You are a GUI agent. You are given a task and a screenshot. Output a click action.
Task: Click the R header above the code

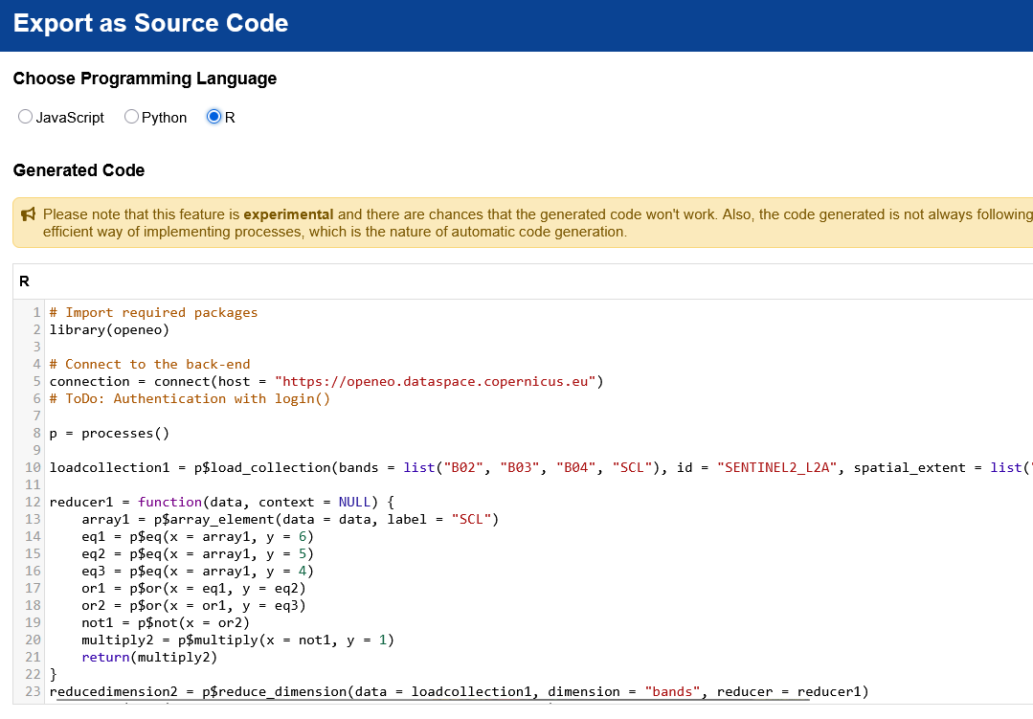click(24, 281)
